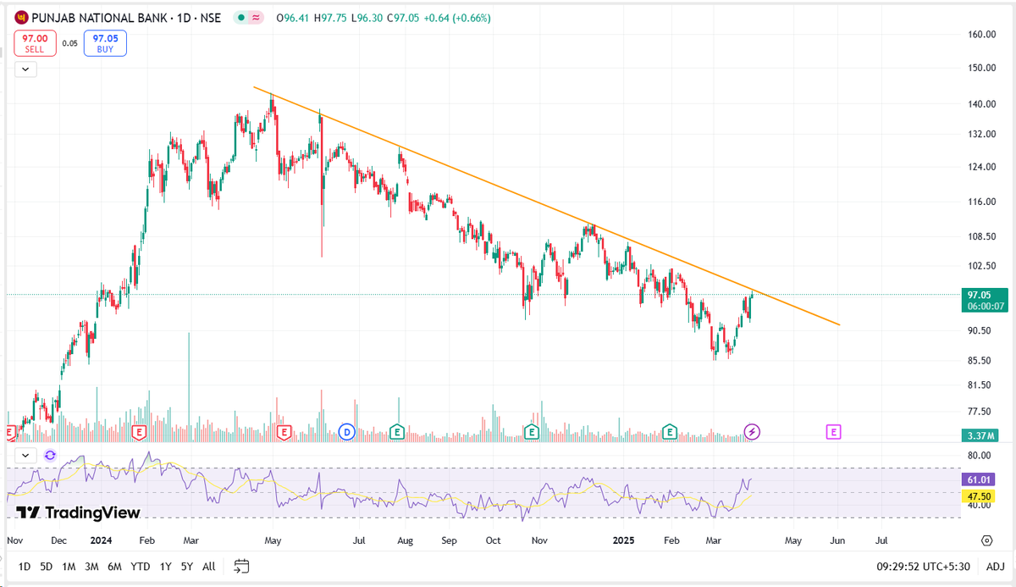
Task: Open the red earnings marker near Feb 2024
Action: point(139,432)
